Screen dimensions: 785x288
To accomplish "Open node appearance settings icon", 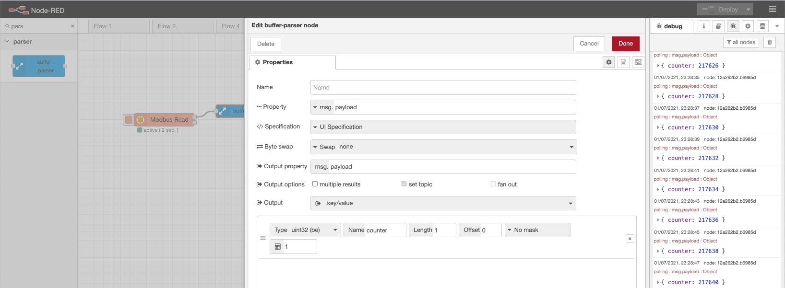I will click(x=638, y=62).
